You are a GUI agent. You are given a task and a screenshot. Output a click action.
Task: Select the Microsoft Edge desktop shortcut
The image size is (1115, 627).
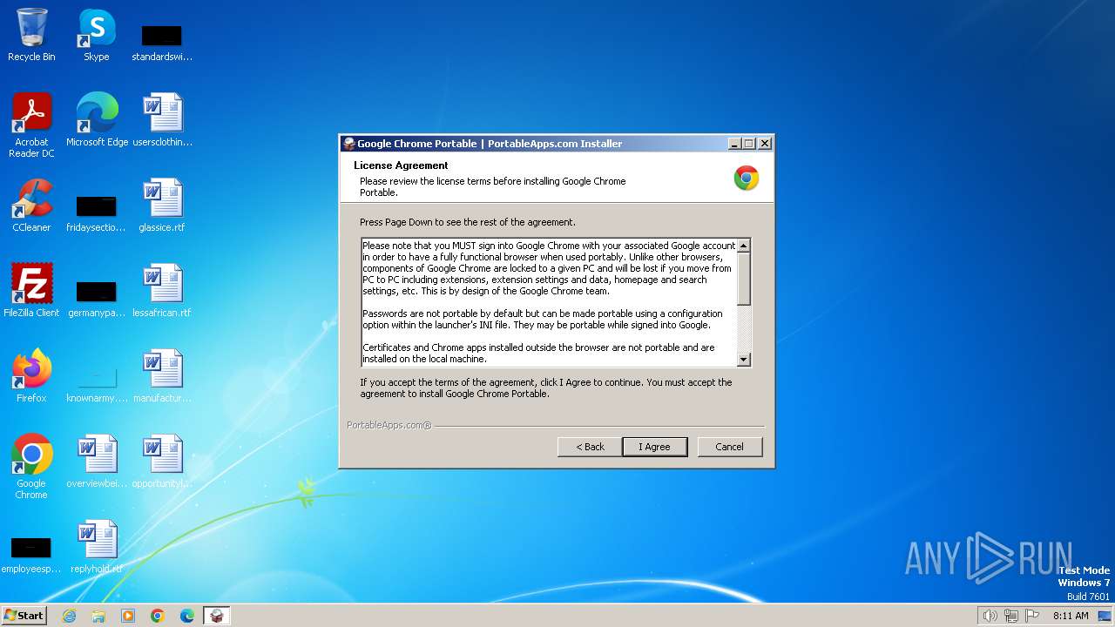coord(97,119)
